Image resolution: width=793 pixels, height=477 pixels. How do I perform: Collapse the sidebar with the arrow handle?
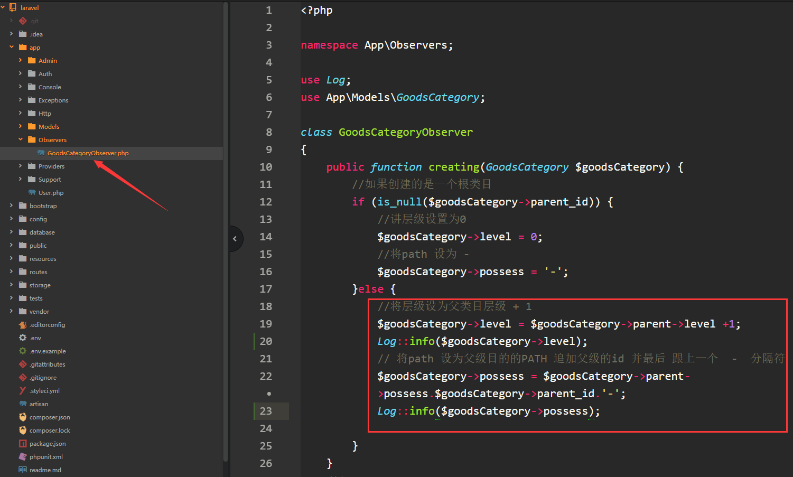(236, 239)
